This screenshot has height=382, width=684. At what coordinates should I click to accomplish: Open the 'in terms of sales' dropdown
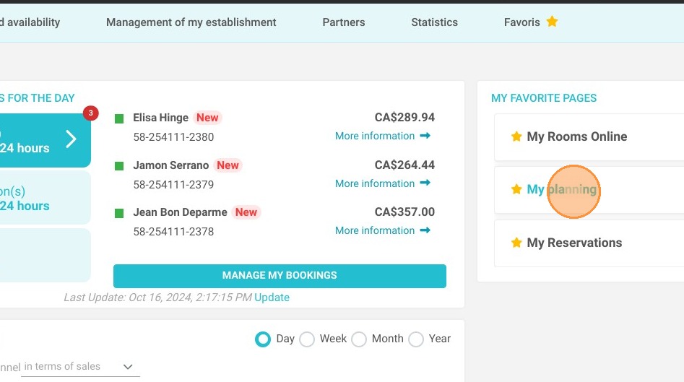[x=80, y=366]
